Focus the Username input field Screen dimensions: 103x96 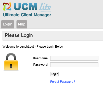[74, 58]
